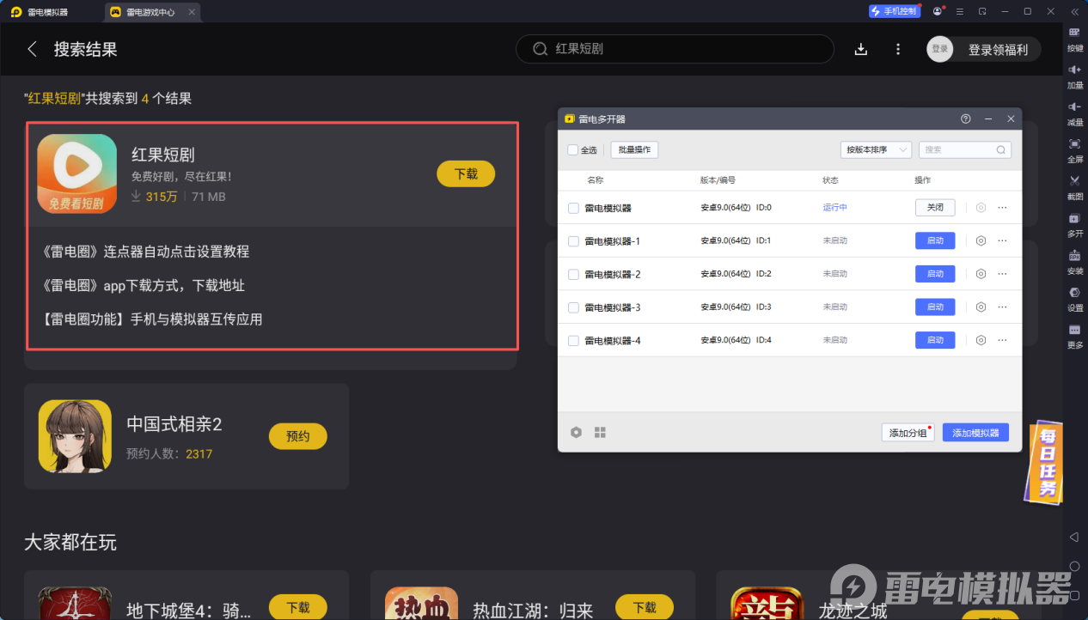The width and height of the screenshot is (1088, 620).
Task: Open the APK 安装 installer
Action: [x=1075, y=262]
